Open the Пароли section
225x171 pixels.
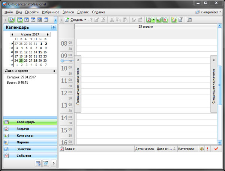coord(30,142)
